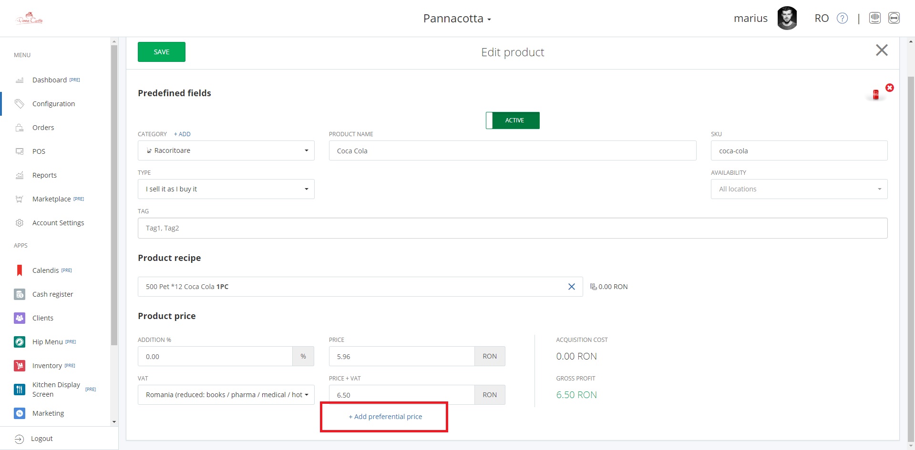Open the Clients app icon
This screenshot has width=915, height=450.
click(x=20, y=318)
